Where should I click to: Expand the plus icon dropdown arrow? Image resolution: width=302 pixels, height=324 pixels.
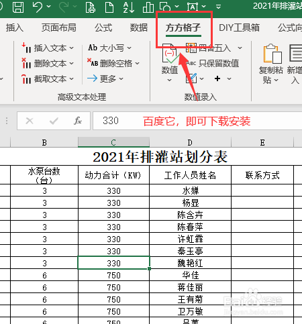point(229,78)
